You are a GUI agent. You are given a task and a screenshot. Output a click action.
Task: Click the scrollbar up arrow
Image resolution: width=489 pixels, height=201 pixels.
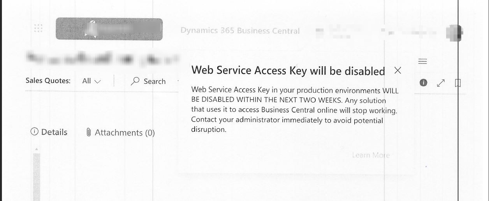pyautogui.click(x=37, y=149)
